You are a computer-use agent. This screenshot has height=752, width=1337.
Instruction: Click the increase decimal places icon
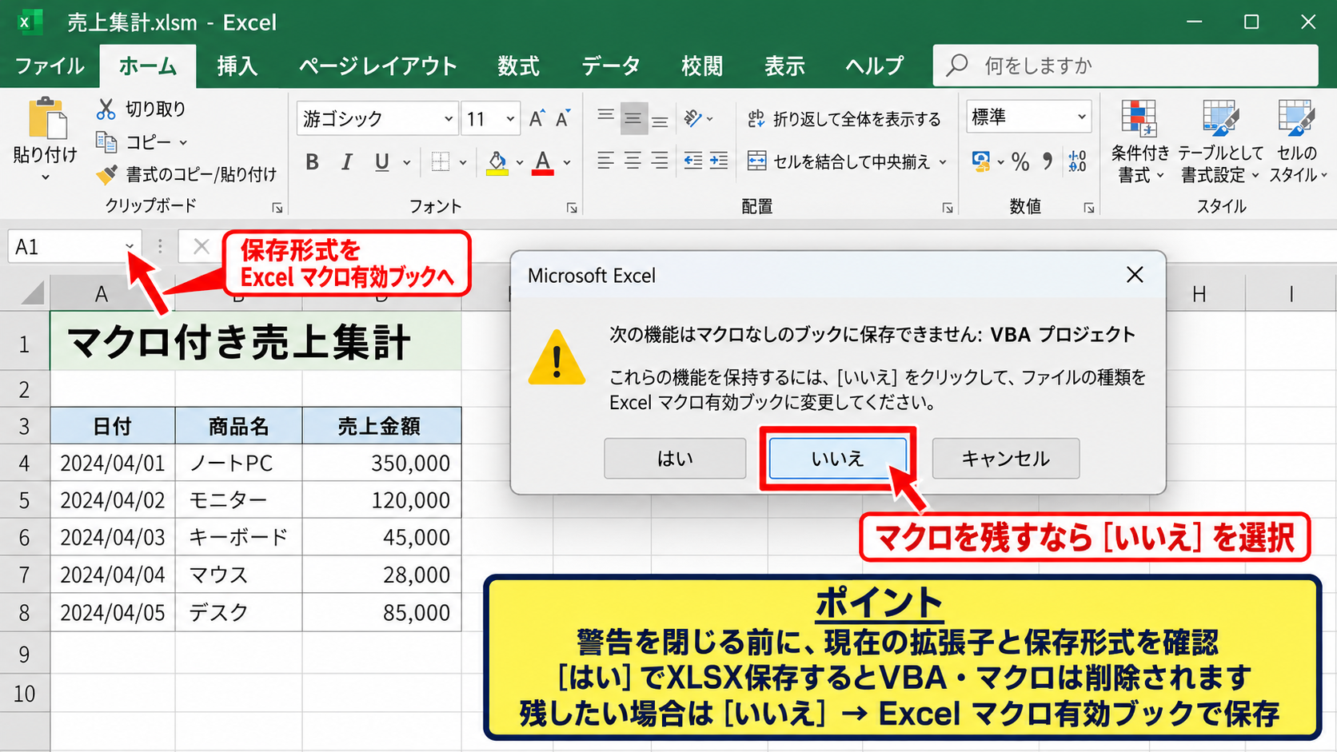click(x=1077, y=162)
